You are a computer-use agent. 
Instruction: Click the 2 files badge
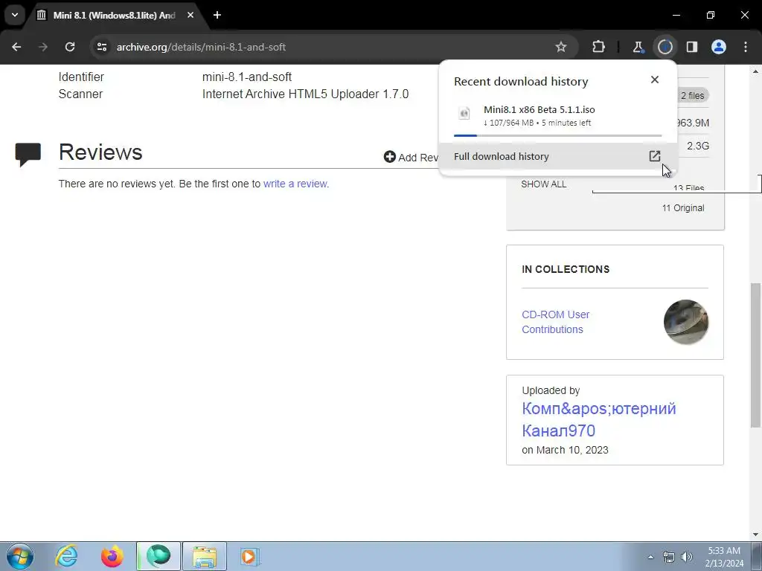(x=693, y=96)
